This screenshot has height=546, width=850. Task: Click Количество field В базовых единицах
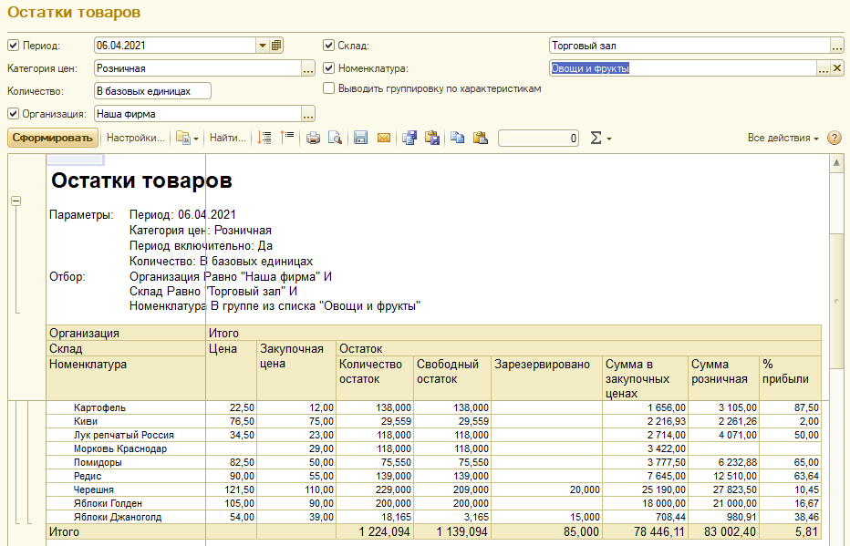[152, 91]
